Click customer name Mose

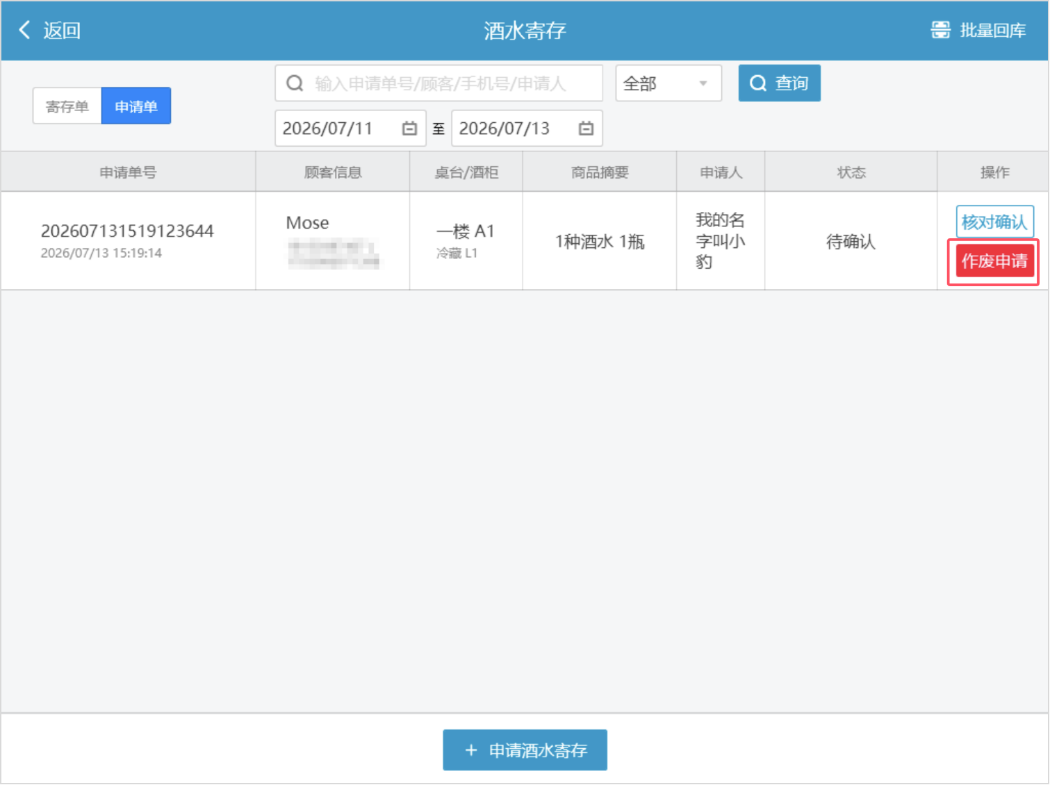tap(307, 223)
